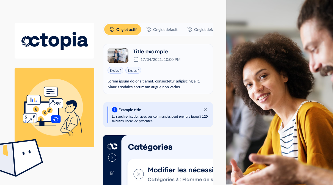
Task: Open the Title example card thumbnail
Action: 118,56
